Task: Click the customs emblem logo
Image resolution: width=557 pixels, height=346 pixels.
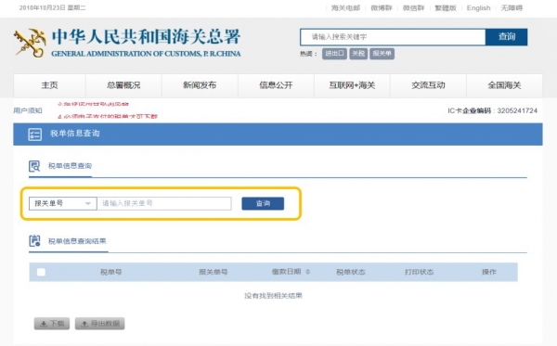Action: tap(31, 43)
